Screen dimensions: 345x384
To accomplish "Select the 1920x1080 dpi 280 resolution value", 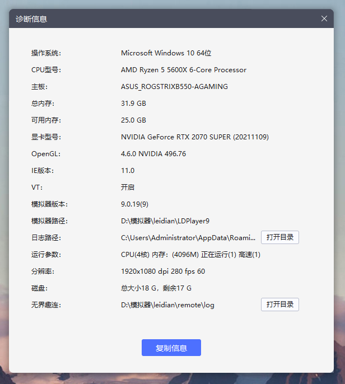I will (163, 271).
